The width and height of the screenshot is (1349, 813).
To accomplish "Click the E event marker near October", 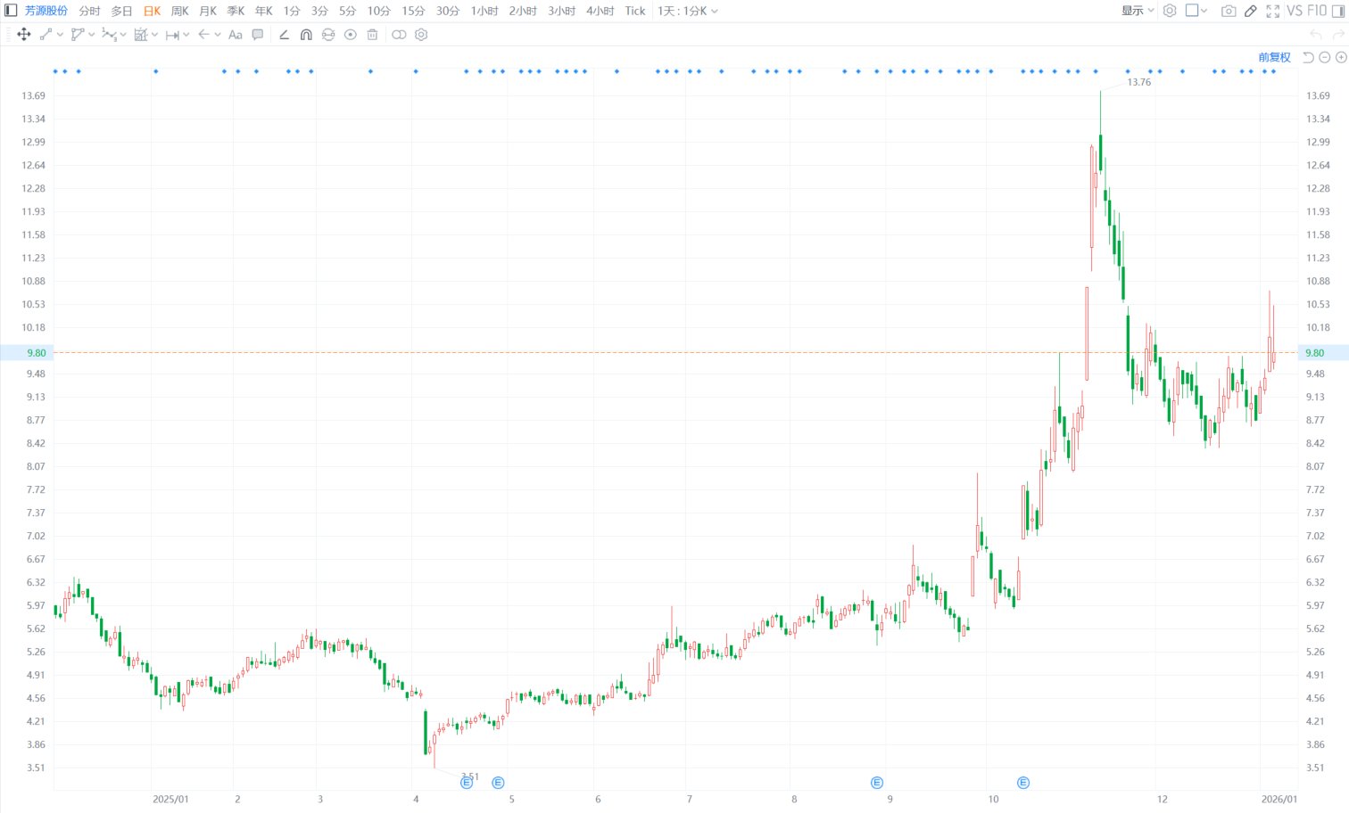I will click(1023, 783).
